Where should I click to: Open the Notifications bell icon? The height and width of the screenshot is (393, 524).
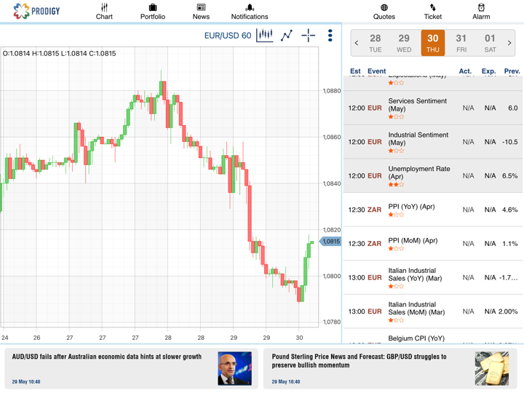click(250, 8)
